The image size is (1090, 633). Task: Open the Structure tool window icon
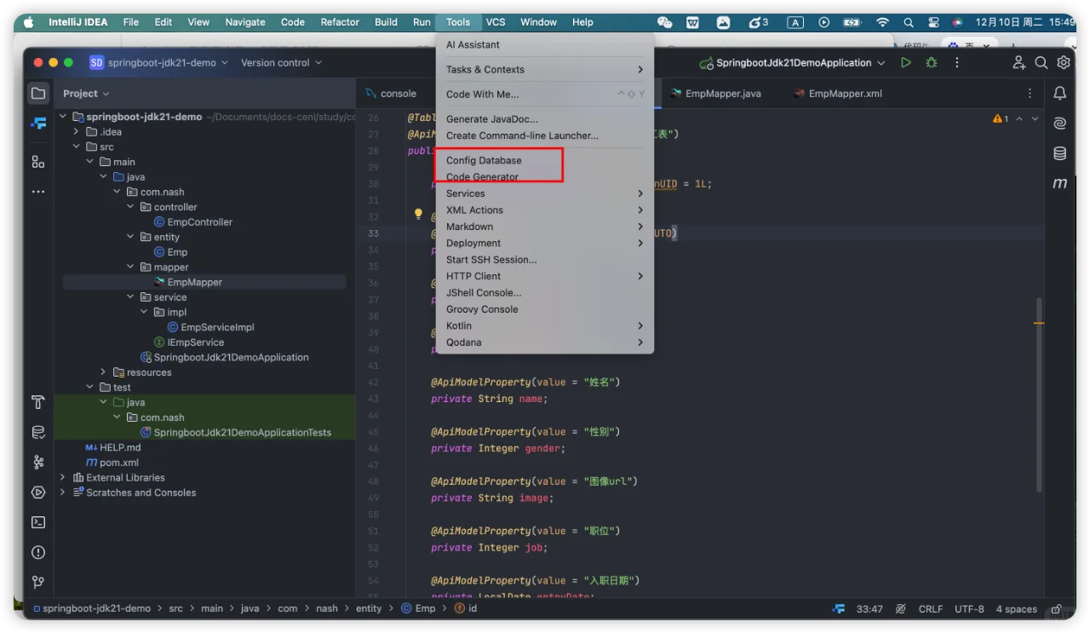(38, 161)
